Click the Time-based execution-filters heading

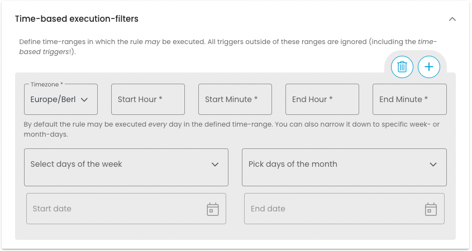pos(77,19)
